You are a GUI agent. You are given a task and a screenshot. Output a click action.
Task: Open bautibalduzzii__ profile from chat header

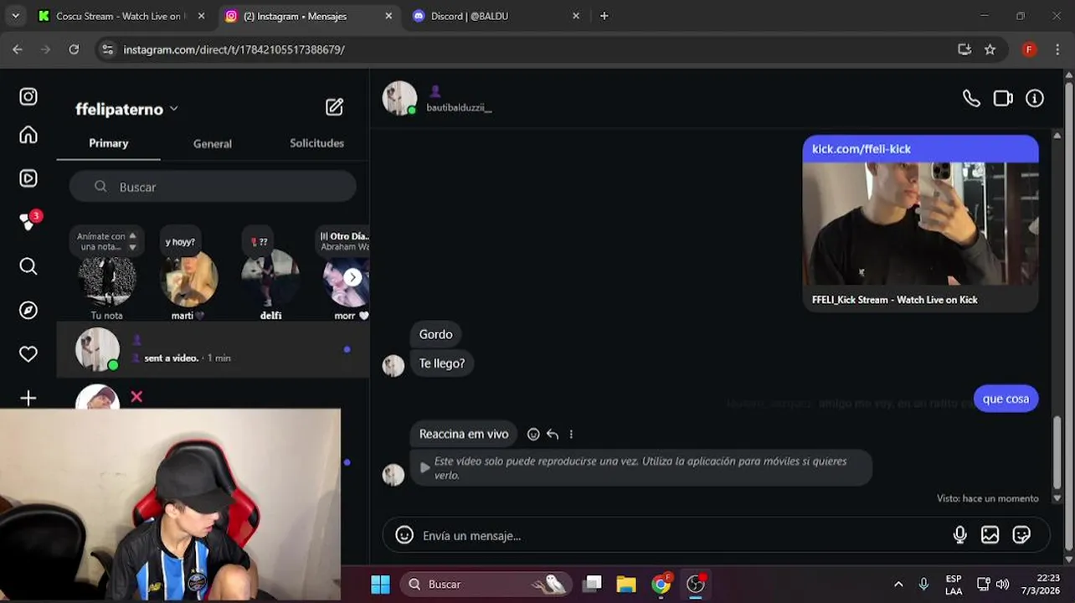tap(459, 108)
